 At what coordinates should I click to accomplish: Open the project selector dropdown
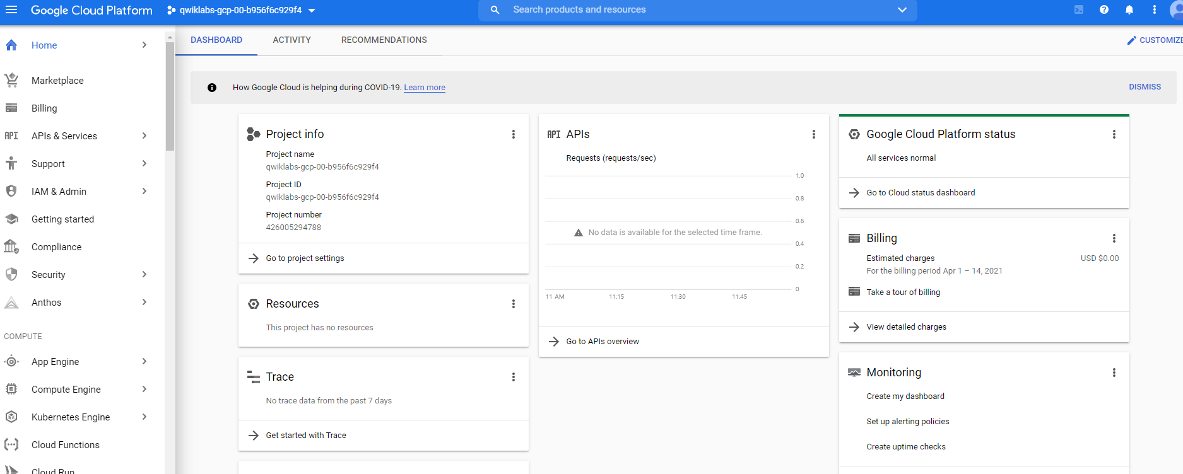241,10
